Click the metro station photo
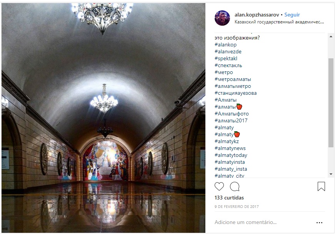 point(103,118)
